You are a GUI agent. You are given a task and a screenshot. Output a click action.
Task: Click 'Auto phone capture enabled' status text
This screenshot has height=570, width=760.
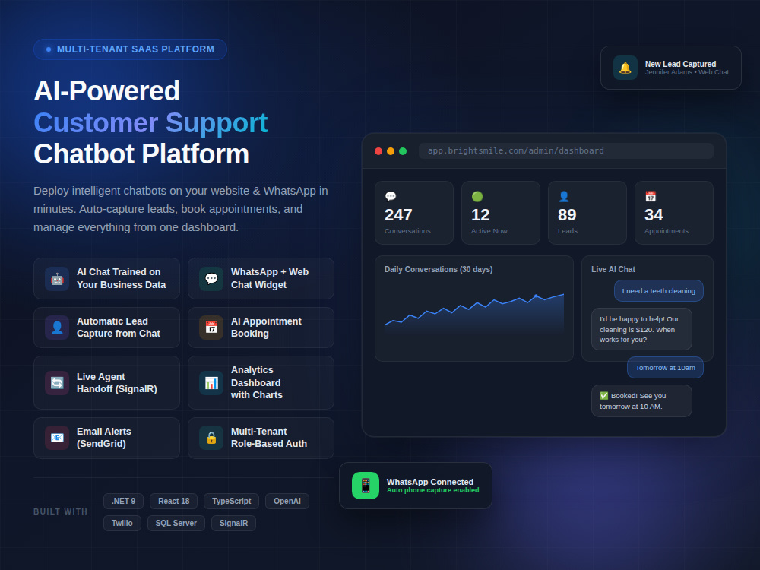tap(433, 490)
